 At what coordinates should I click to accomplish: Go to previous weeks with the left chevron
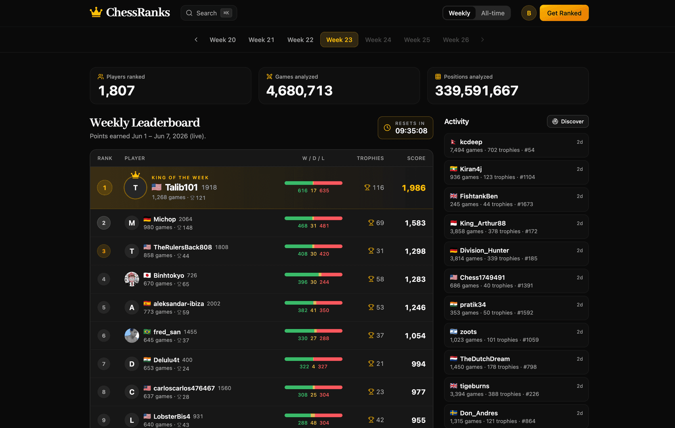click(196, 40)
